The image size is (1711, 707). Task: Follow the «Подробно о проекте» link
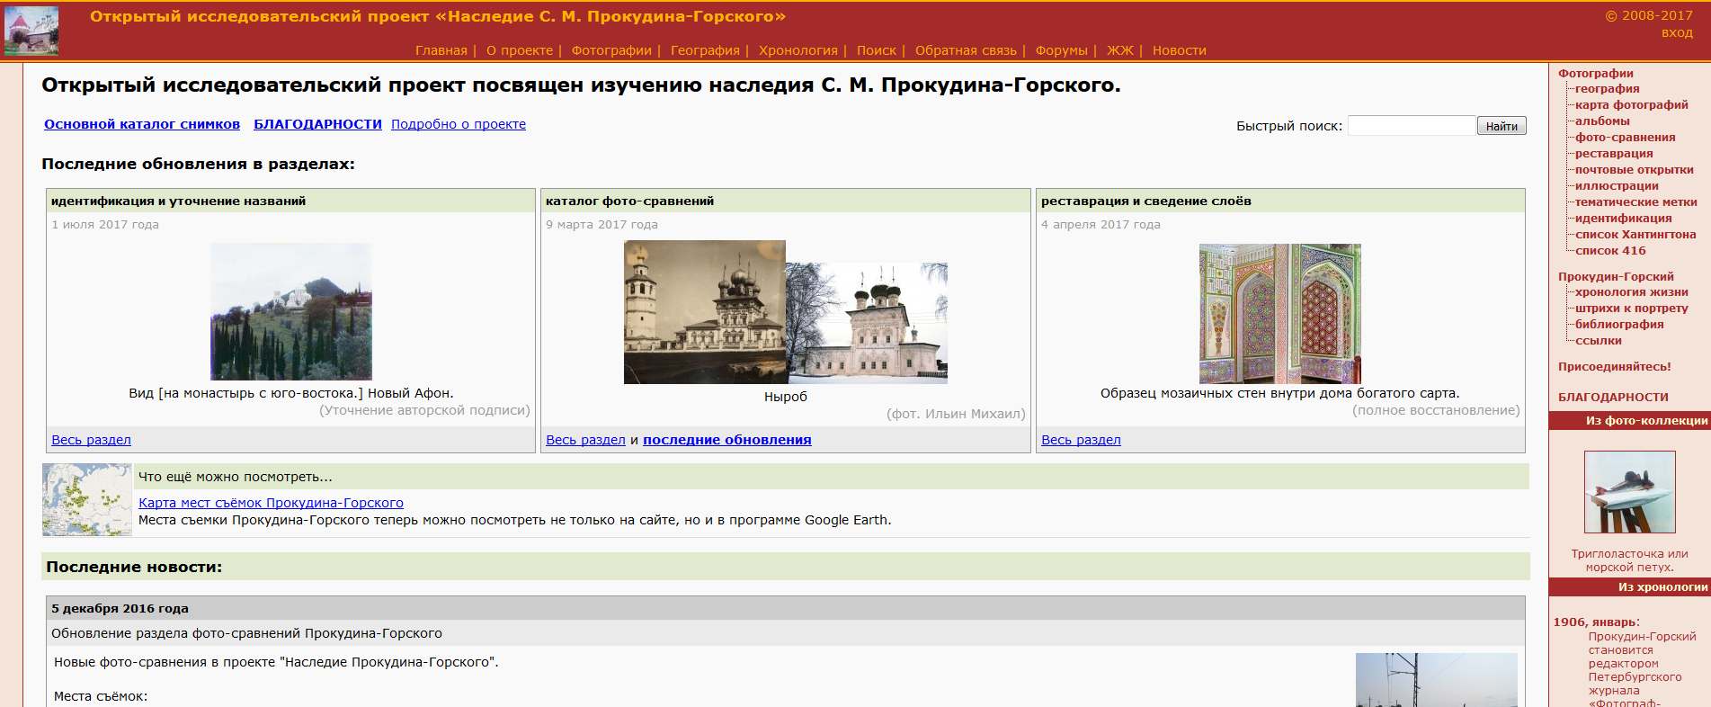pos(459,124)
